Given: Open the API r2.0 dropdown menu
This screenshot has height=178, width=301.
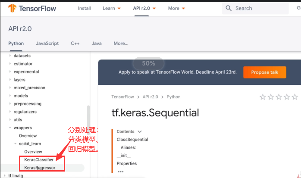Looking at the screenshot, I should pos(144,8).
